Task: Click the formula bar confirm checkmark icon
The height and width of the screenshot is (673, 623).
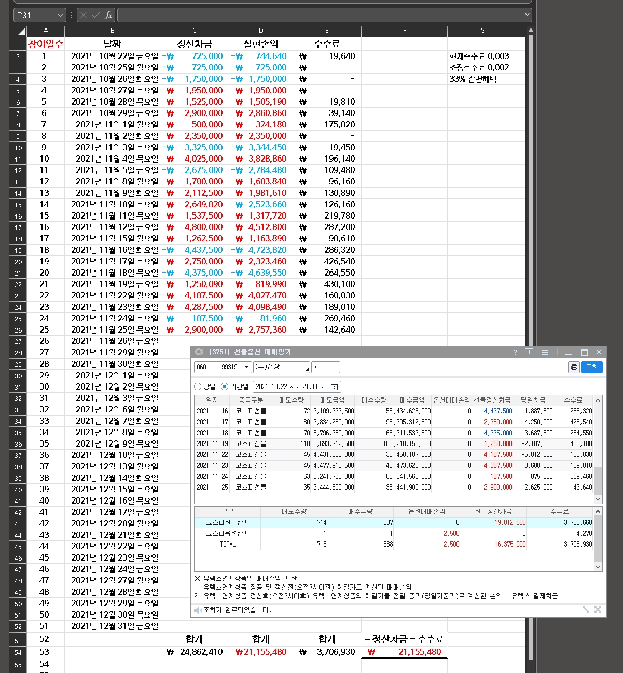Action: tap(95, 15)
